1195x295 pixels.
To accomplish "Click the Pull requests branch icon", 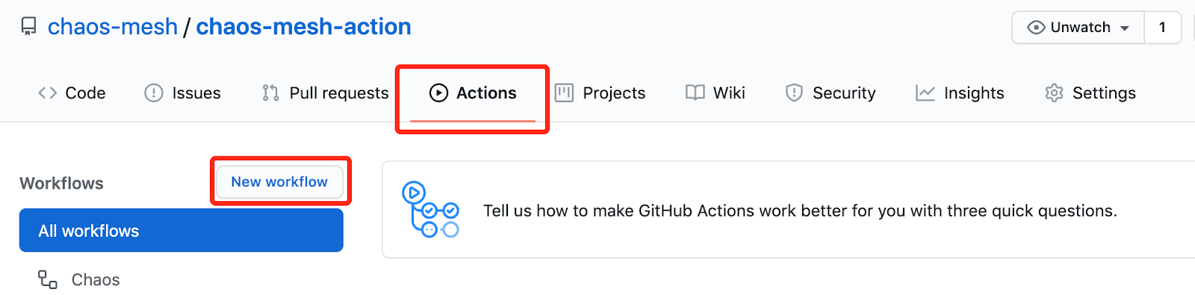I will (x=270, y=93).
